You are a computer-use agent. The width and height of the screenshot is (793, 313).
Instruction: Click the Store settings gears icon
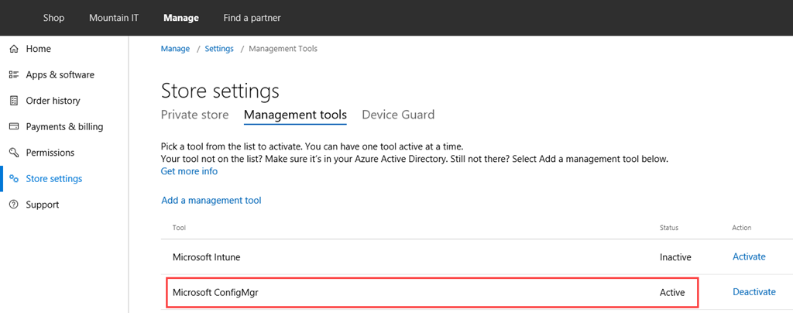click(13, 179)
